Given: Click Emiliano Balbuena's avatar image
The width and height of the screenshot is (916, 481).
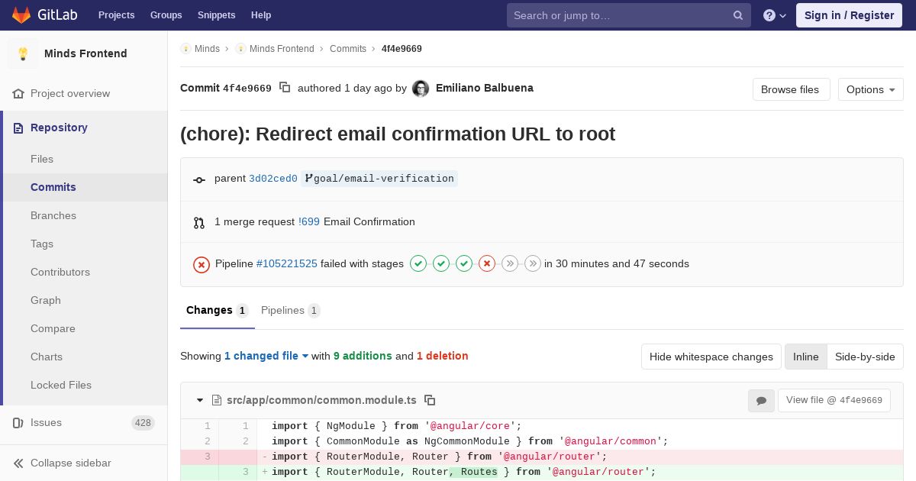Looking at the screenshot, I should [x=421, y=89].
